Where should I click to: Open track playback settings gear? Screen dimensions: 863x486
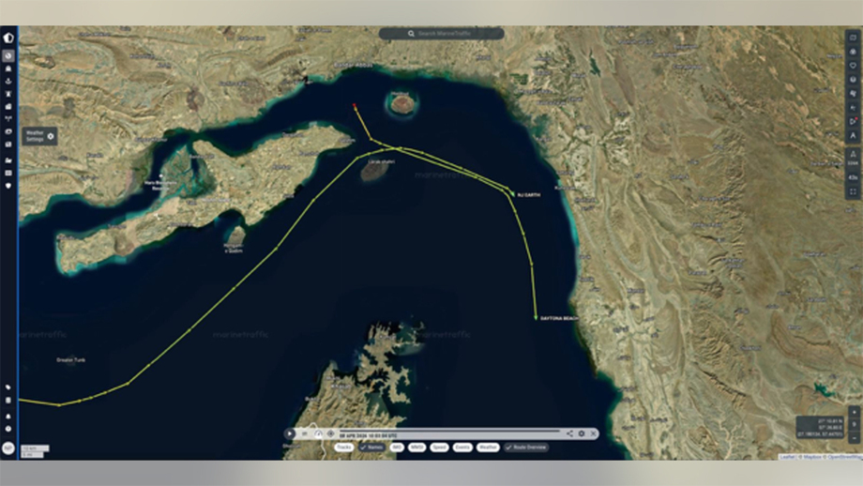(x=582, y=433)
